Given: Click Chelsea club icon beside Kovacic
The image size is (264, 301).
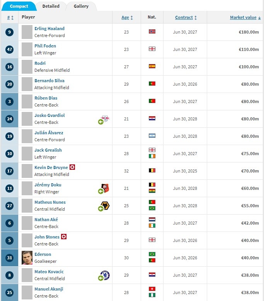Looking at the screenshot, I should (x=105, y=275).
